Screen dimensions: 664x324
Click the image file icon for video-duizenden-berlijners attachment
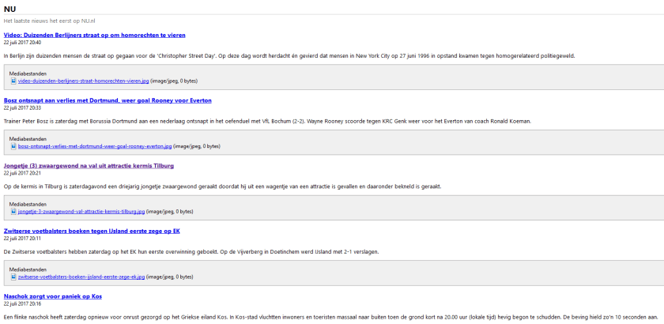tap(13, 81)
